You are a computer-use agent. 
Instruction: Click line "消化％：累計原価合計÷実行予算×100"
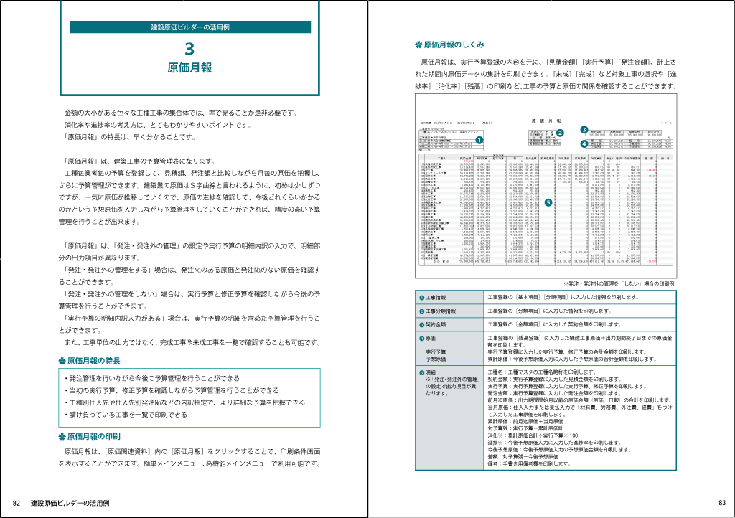pyautogui.click(x=533, y=435)
